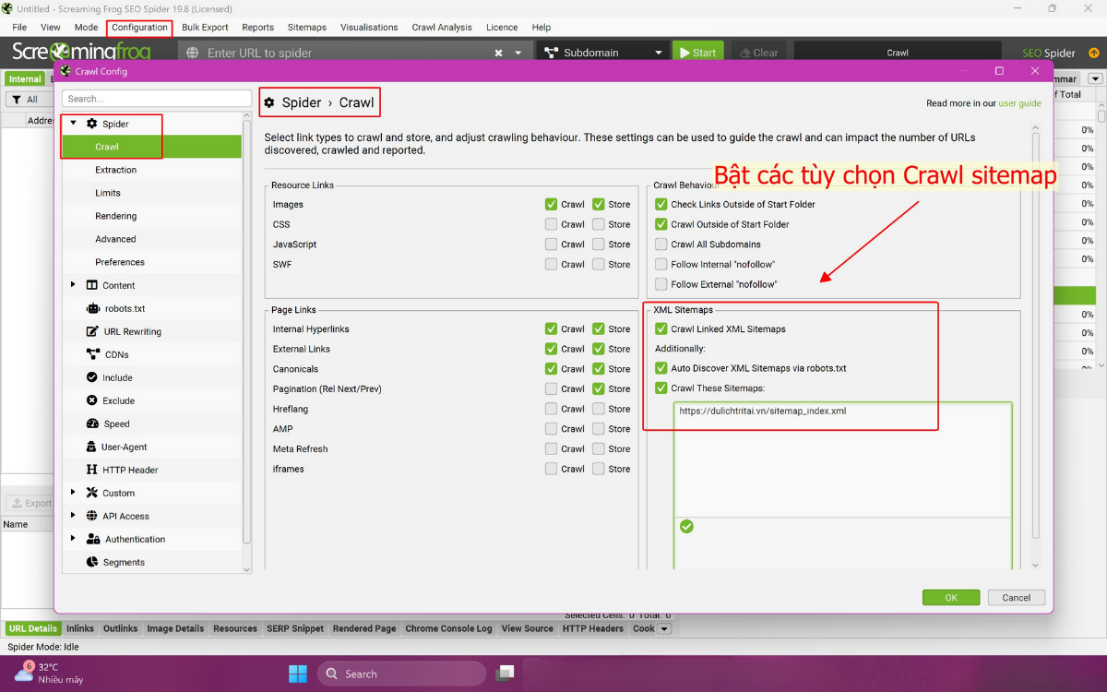The height and width of the screenshot is (692, 1107).
Task: Click the Crawl progress bar at the top
Action: pyautogui.click(x=897, y=52)
